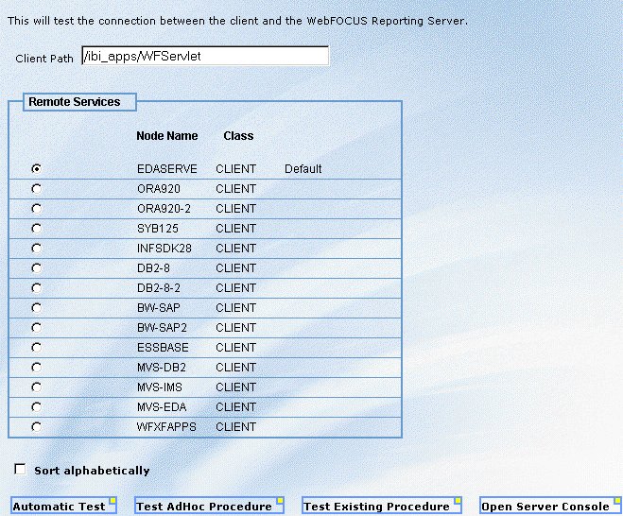Click the DB2-8 node name text
The image size is (623, 516).
(153, 268)
